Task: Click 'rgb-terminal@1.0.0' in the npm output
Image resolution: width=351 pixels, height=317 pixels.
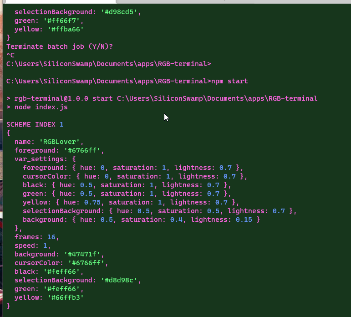Action: click(51, 98)
